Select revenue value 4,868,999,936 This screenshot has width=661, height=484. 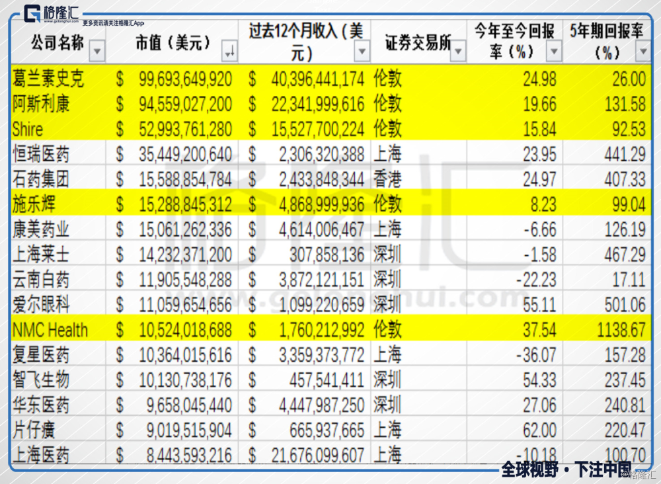pos(322,204)
